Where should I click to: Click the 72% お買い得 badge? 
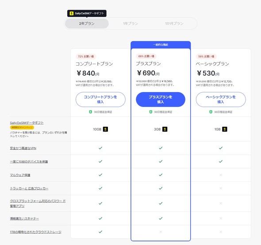point(86,57)
